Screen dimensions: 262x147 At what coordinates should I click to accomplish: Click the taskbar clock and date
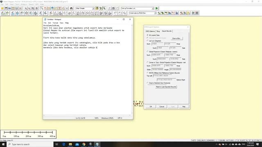(x=250, y=144)
